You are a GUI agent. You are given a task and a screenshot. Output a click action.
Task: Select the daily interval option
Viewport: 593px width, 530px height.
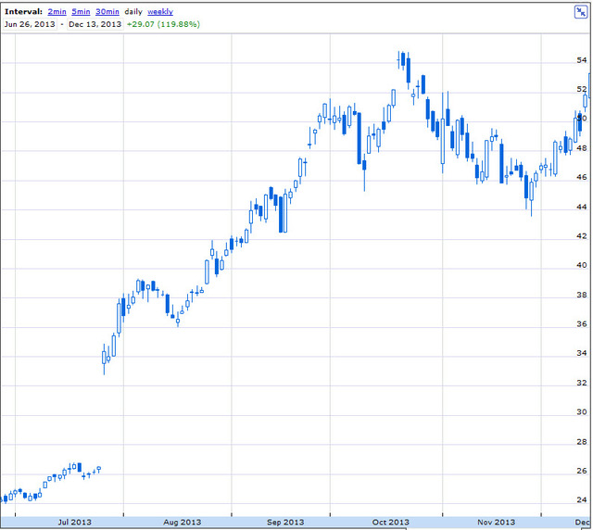click(x=133, y=12)
